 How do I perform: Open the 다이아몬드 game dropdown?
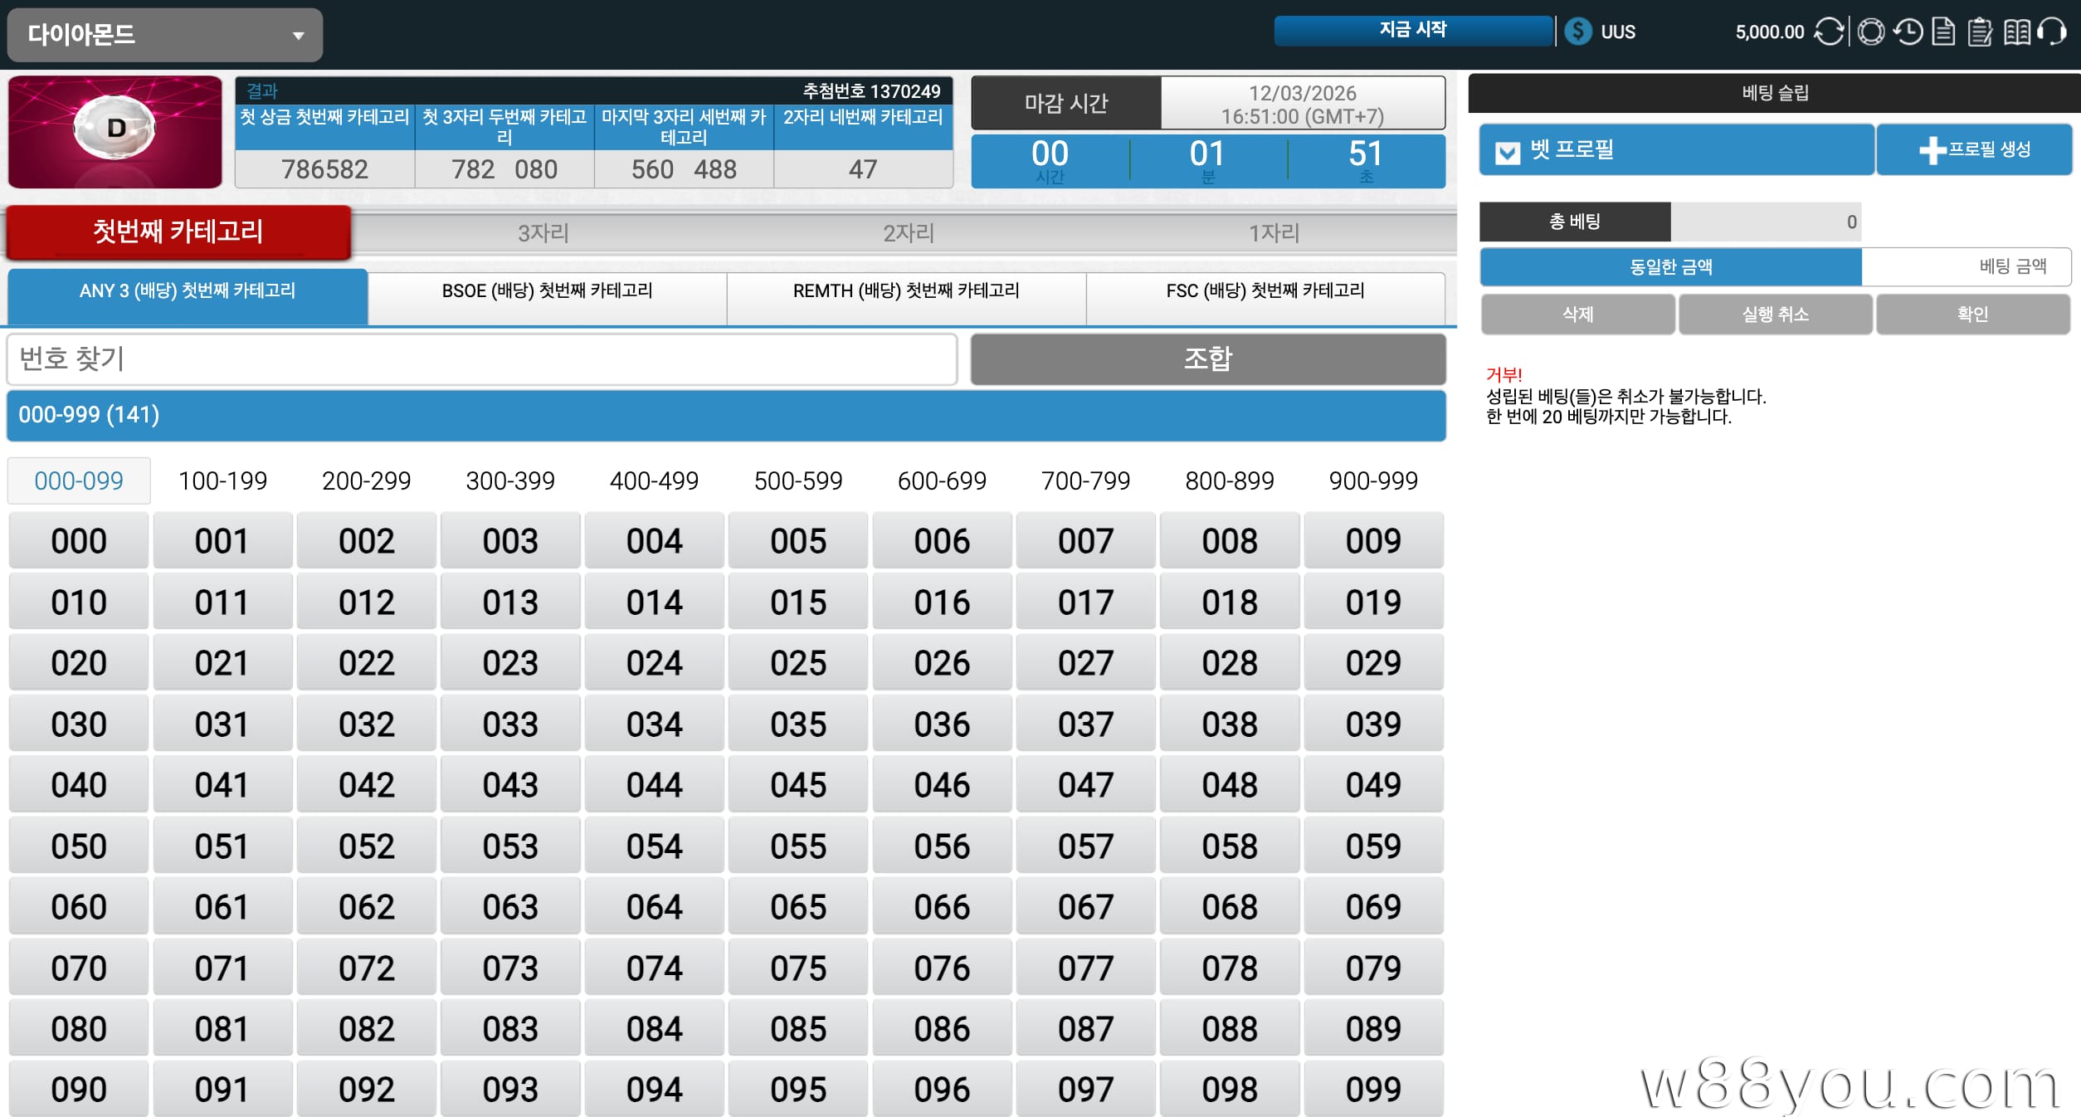tap(165, 35)
